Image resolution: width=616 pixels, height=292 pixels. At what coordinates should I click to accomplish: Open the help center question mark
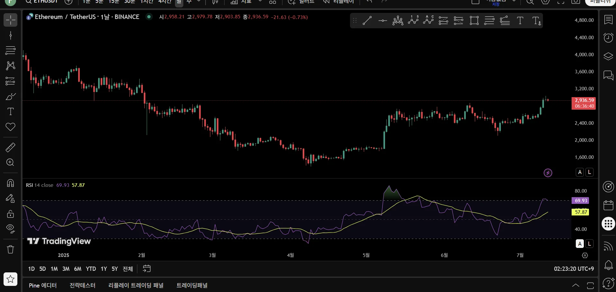608,283
